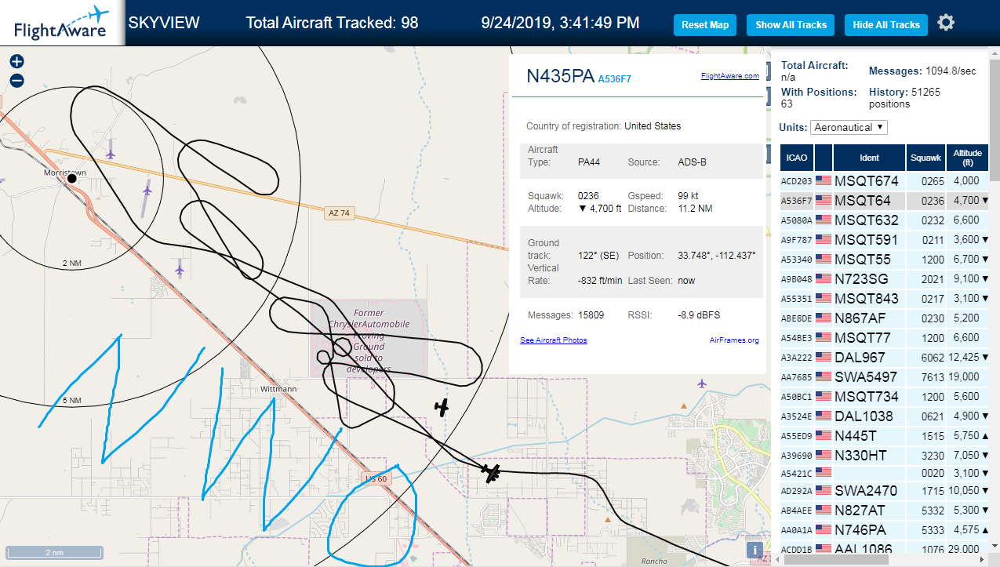This screenshot has height=567, width=1000.
Task: Select aircraft N867AF in list
Action: pos(885,318)
